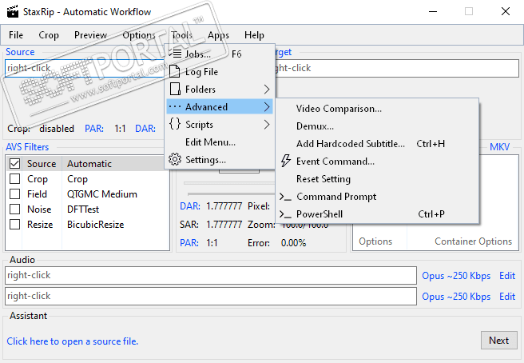
Task: Expand the Folders submenu arrow
Action: coord(266,90)
